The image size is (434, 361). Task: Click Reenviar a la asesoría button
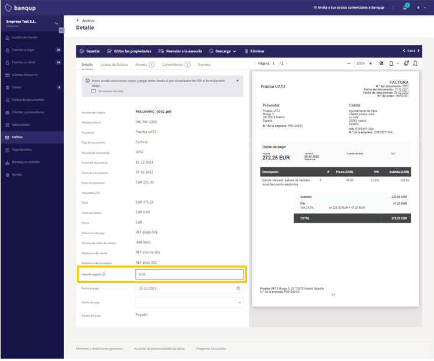(x=180, y=51)
